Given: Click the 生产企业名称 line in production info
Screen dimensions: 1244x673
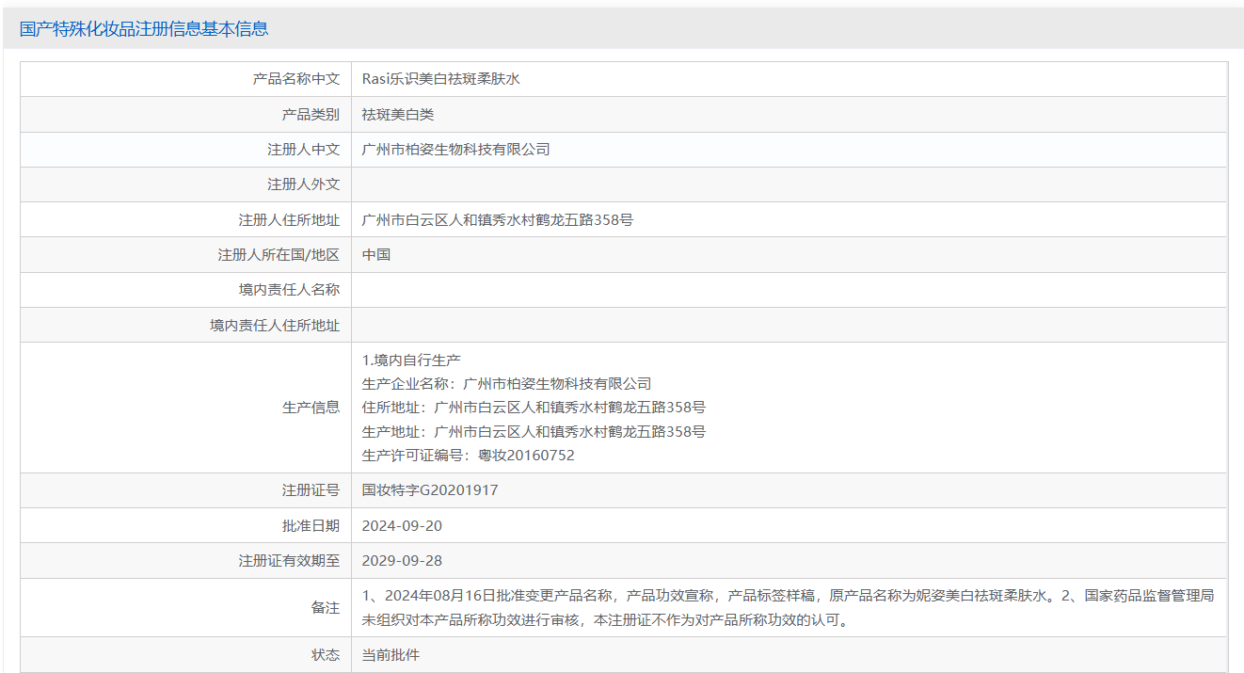Looking at the screenshot, I should pos(506,384).
